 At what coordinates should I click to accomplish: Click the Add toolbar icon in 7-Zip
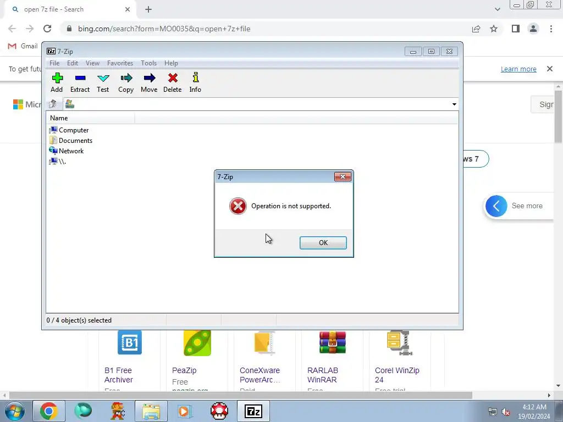(x=57, y=83)
